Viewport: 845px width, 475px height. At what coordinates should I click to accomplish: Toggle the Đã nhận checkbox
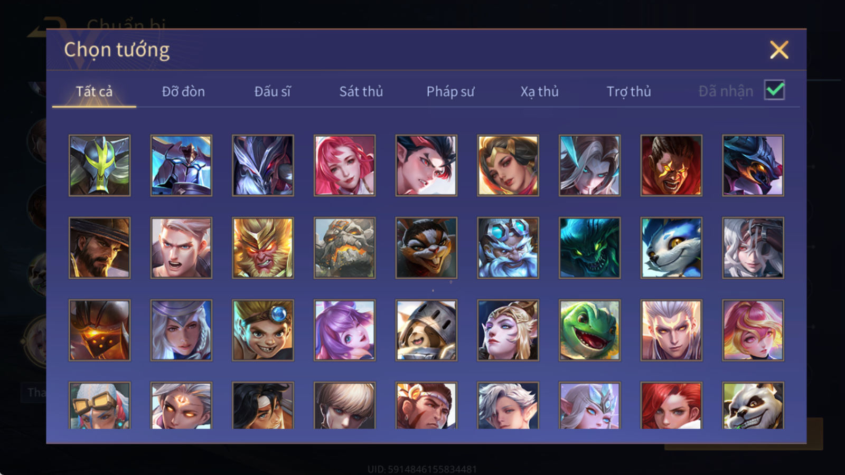coord(774,90)
